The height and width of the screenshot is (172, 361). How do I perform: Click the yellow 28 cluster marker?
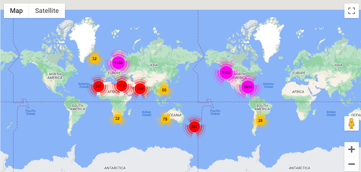point(260,121)
